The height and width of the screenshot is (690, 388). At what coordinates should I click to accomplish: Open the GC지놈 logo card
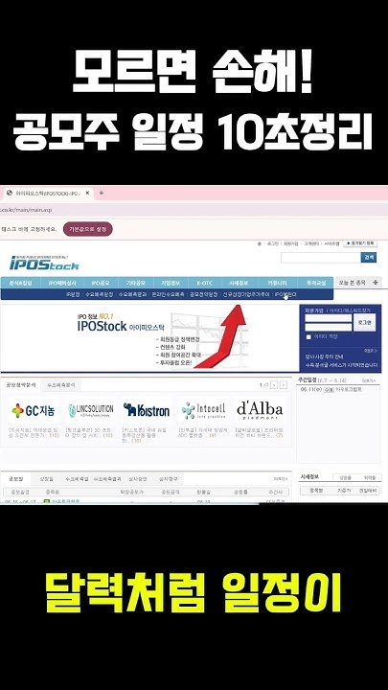pyautogui.click(x=34, y=410)
